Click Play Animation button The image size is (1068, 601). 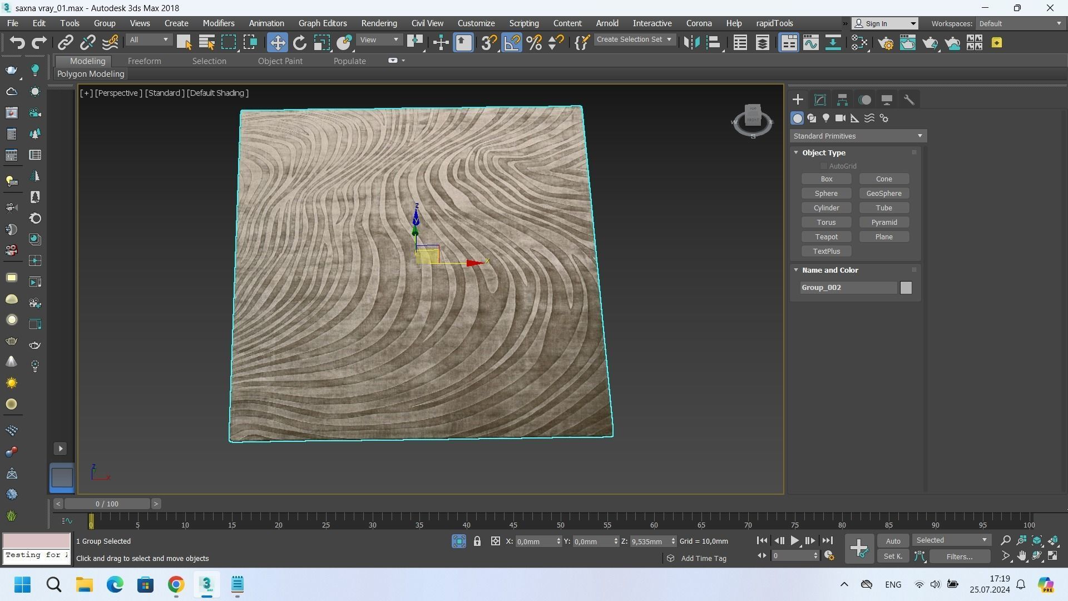coord(794,540)
